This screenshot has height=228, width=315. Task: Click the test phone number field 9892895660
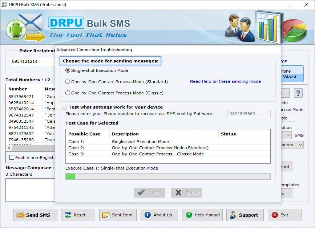pyautogui.click(x=249, y=114)
